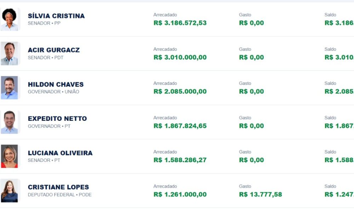Click the LUCIANA OLIVEIRA candidate name
Image resolution: width=354 pixels, height=212 pixels.
pos(60,153)
